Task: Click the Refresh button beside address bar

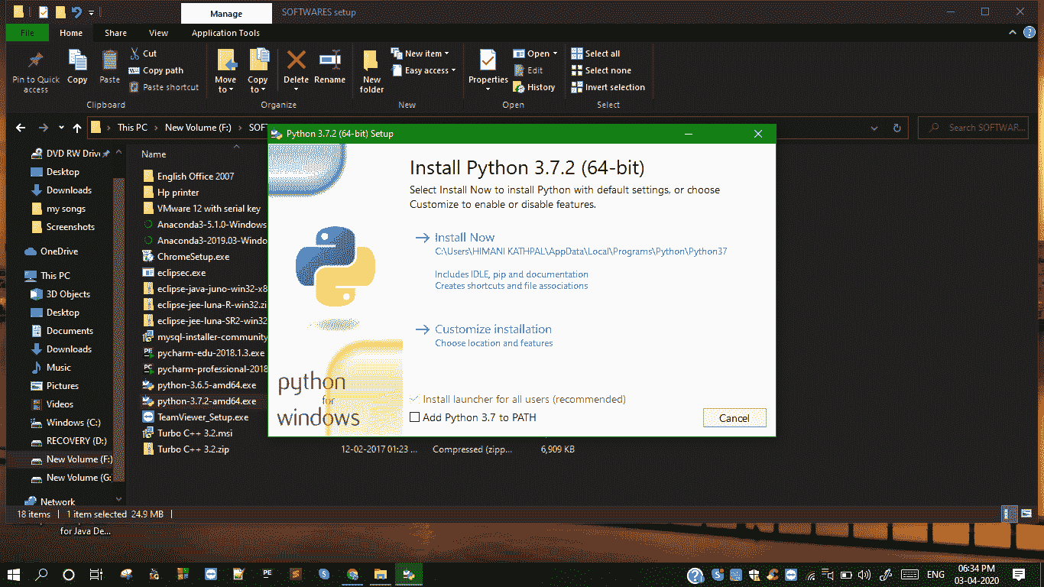Action: (896, 128)
